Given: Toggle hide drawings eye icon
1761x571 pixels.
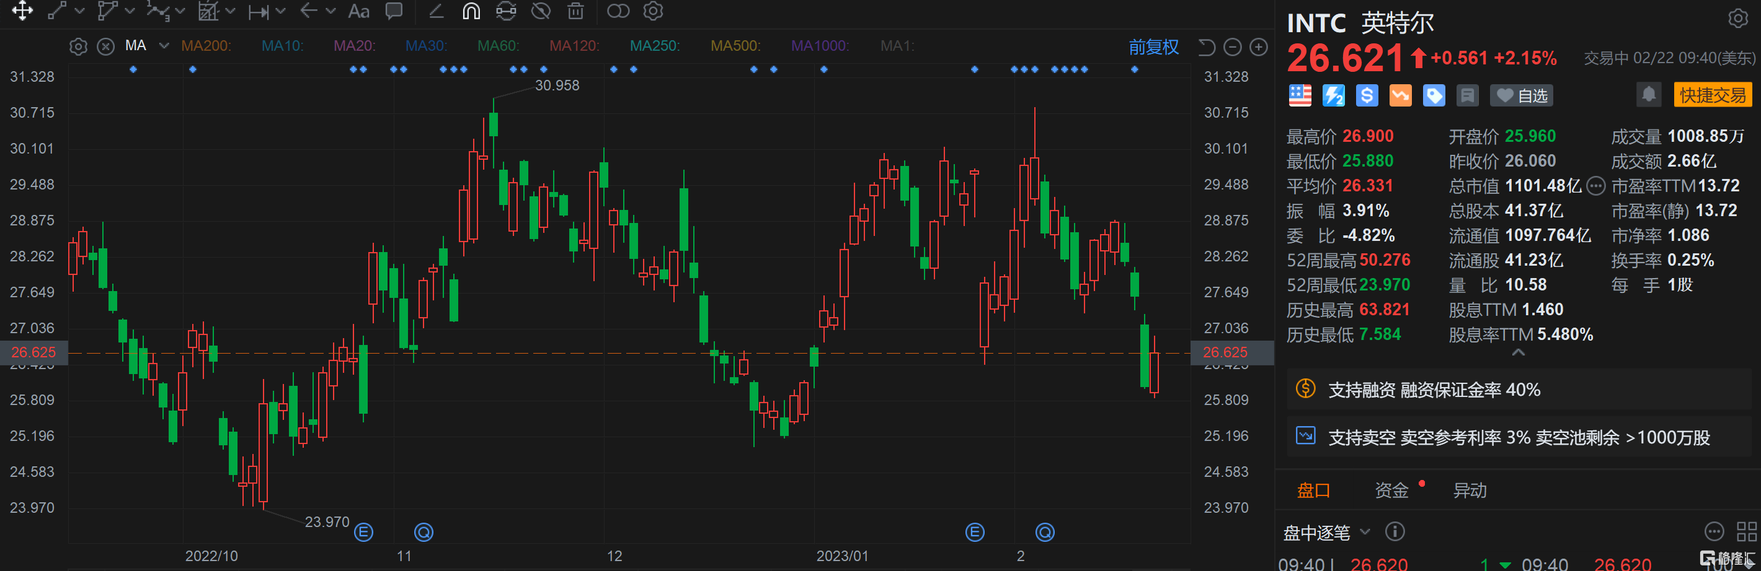Looking at the screenshot, I should click(x=541, y=12).
